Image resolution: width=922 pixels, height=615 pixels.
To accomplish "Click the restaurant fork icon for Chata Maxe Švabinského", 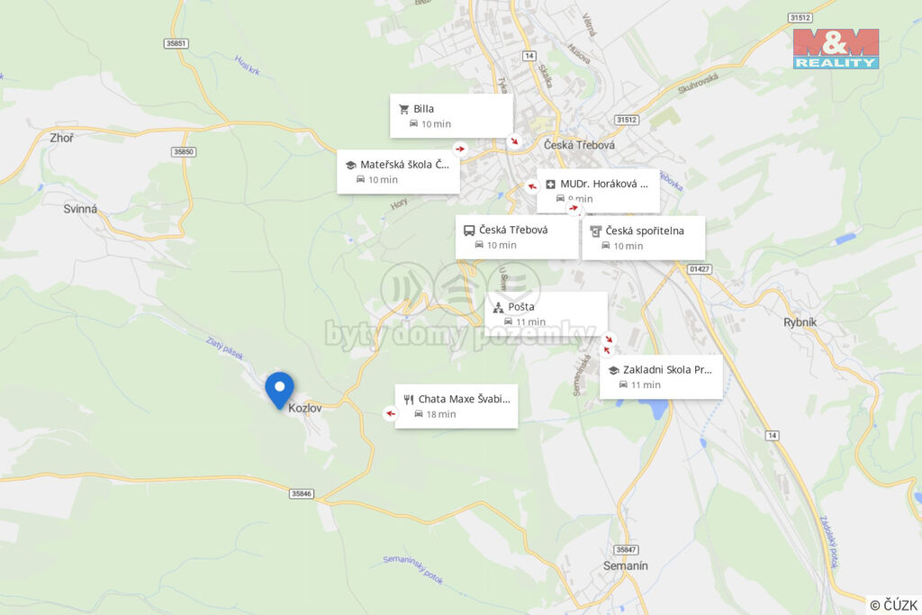I will click(x=409, y=400).
